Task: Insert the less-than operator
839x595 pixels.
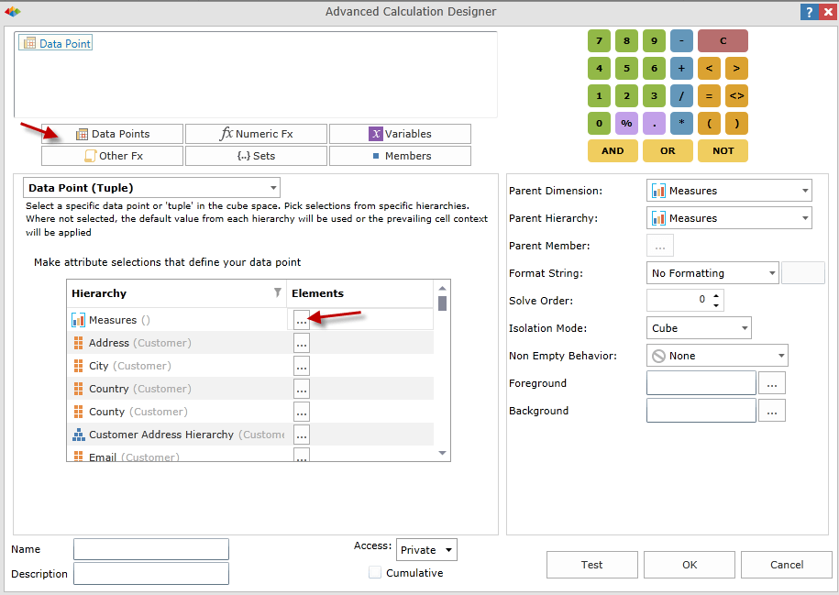Action: coord(709,69)
